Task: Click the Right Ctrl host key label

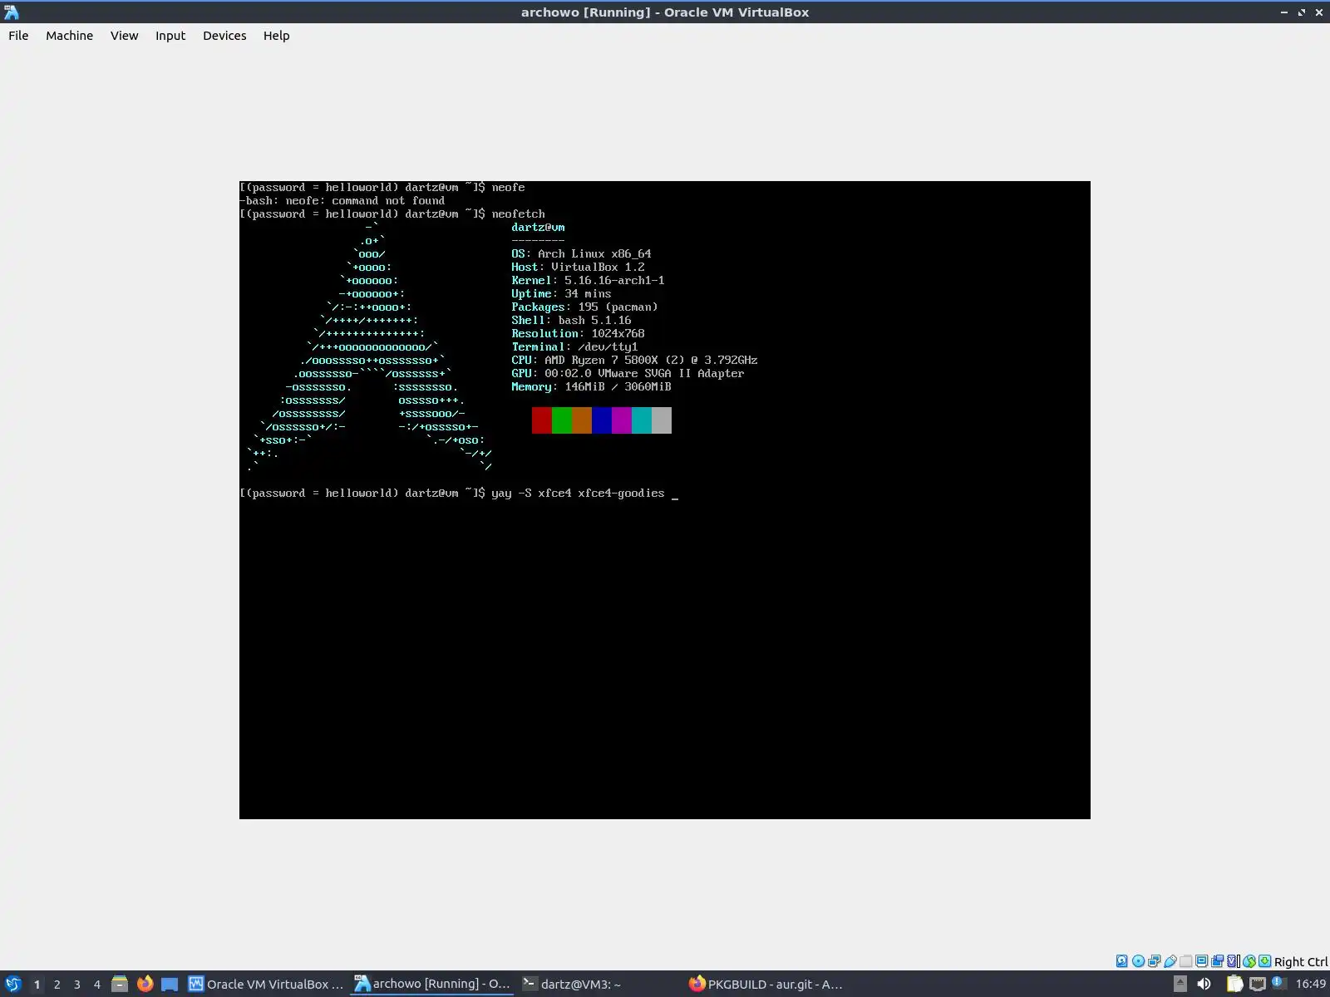Action: 1301,962
